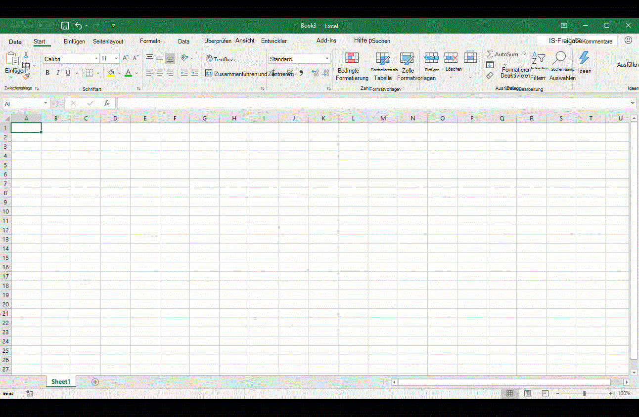Click the Einfügen cells icon

tap(432, 58)
